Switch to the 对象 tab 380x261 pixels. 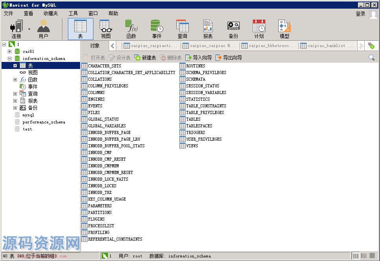[x=95, y=46]
